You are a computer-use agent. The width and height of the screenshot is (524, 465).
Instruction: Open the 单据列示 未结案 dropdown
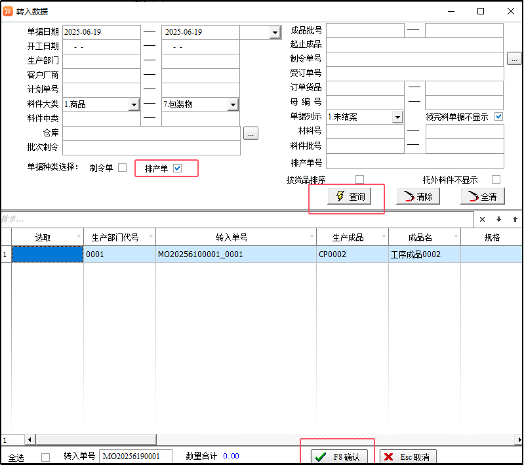(x=397, y=117)
